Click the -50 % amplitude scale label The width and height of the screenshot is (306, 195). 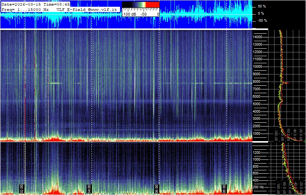[261, 21]
